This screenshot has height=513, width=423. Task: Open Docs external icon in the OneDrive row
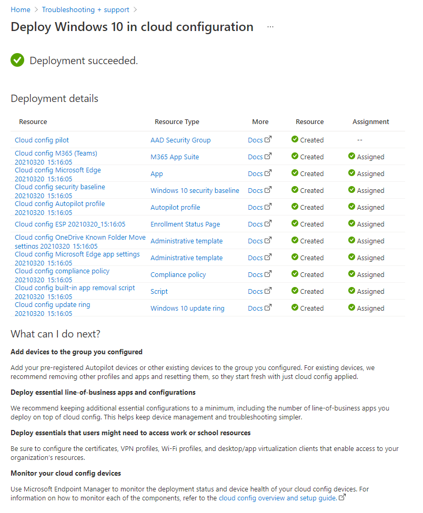[x=268, y=240]
